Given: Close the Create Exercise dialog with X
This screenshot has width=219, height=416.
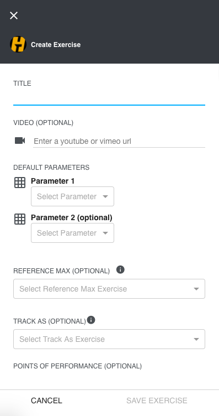Looking at the screenshot, I should (14, 15).
